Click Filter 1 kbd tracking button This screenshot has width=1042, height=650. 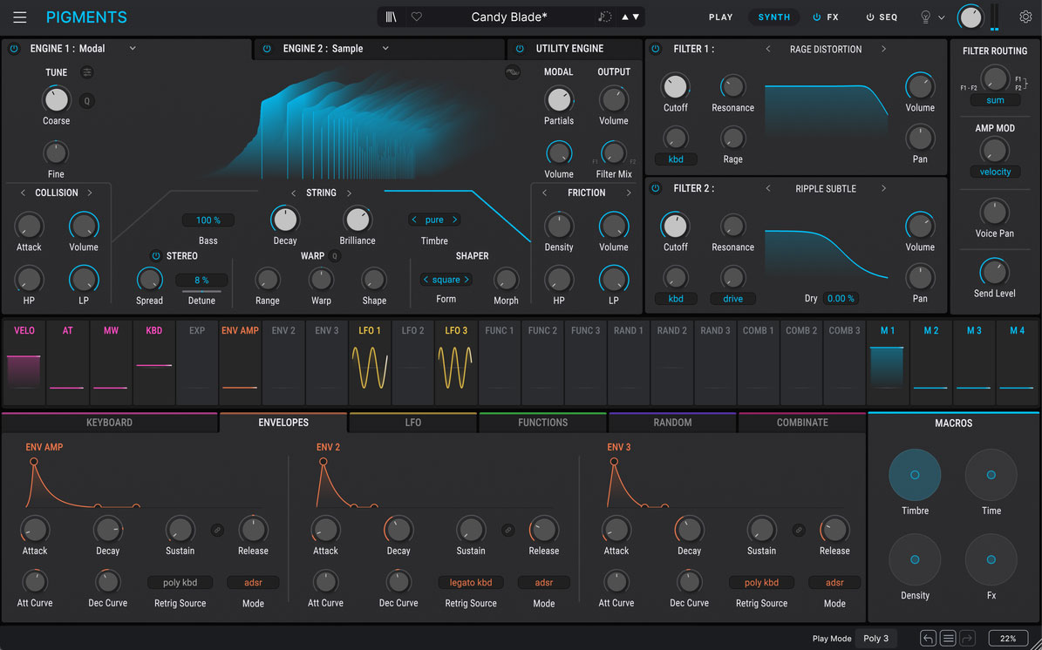[x=675, y=159]
